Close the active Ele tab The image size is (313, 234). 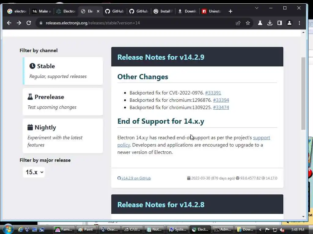[98, 11]
